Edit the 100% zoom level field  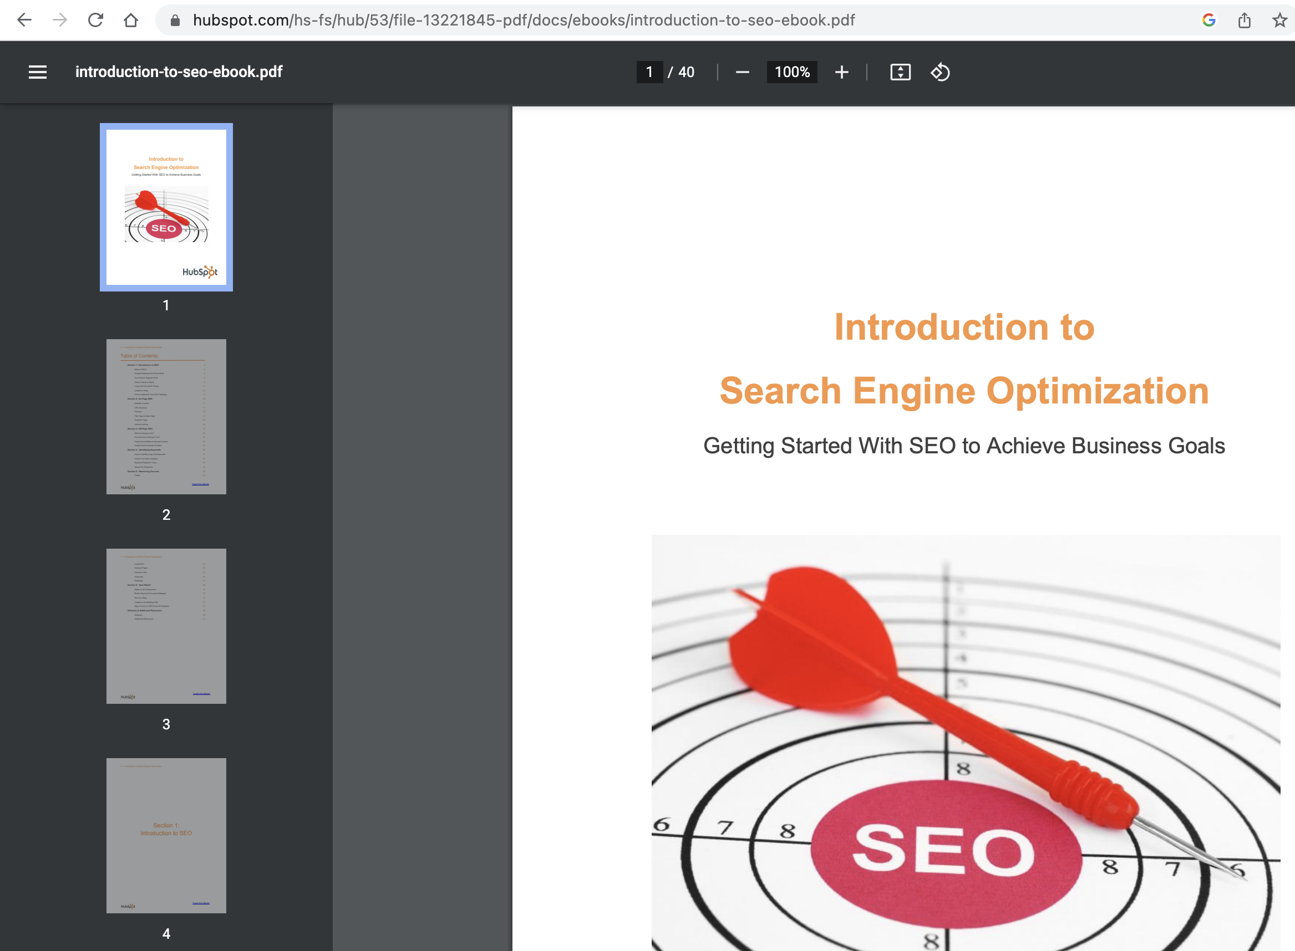point(792,72)
